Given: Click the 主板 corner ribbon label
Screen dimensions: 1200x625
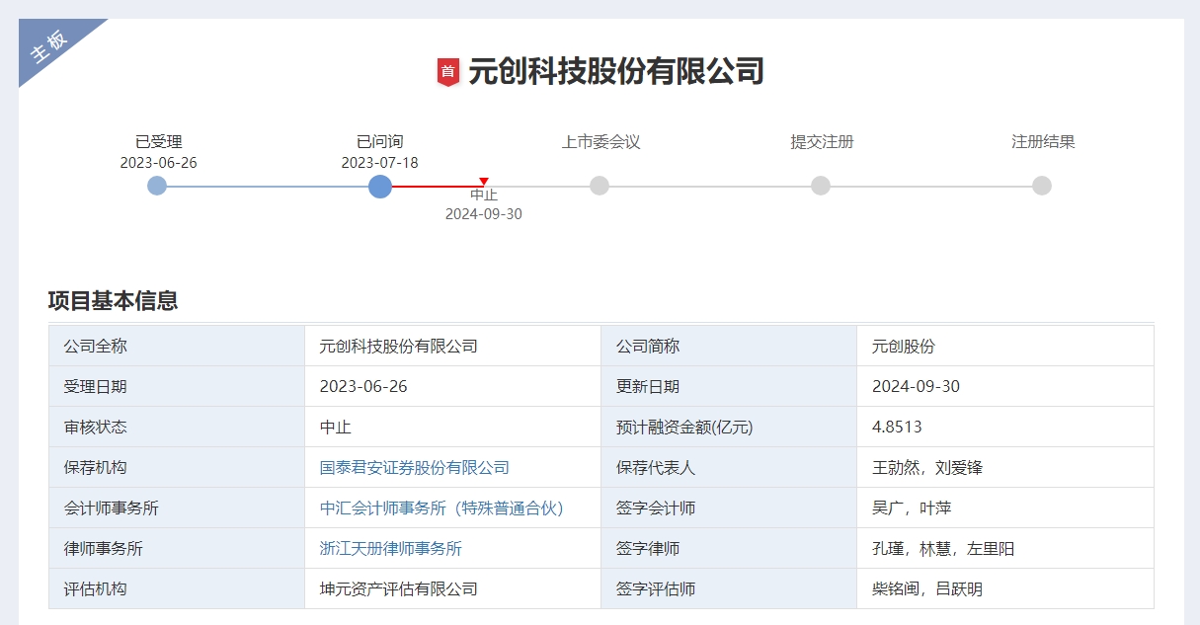Looking at the screenshot, I should (48, 46).
